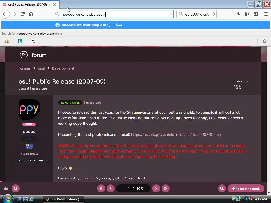This screenshot has width=271, height=203.
Task: Click the muted volume tray icon
Action: click(250, 199)
